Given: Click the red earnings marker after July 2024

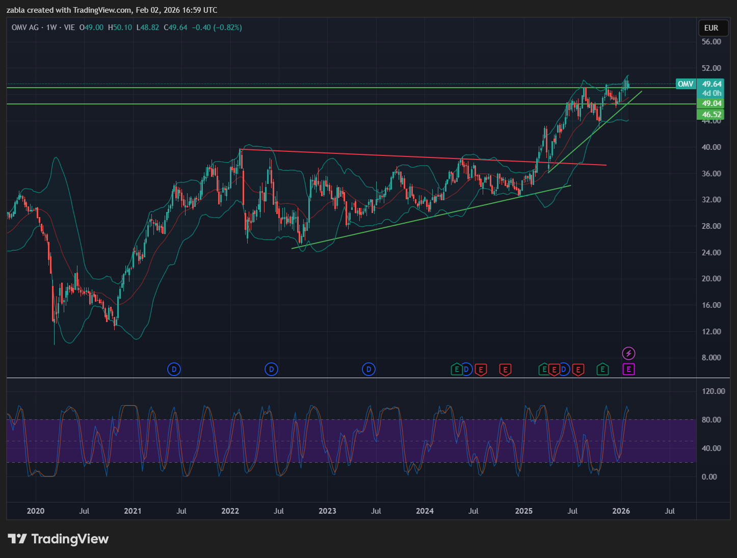Looking at the screenshot, I should point(481,369).
